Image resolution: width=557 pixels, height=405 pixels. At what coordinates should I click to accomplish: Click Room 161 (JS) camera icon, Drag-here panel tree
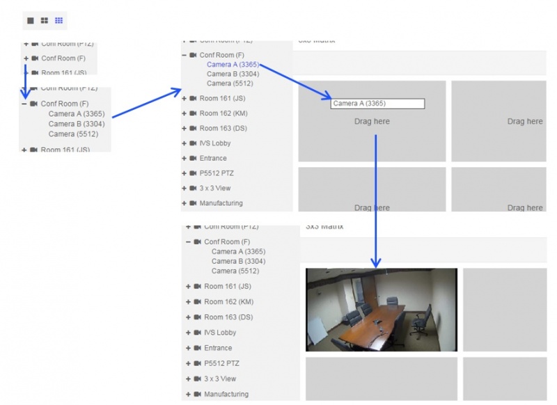193,98
